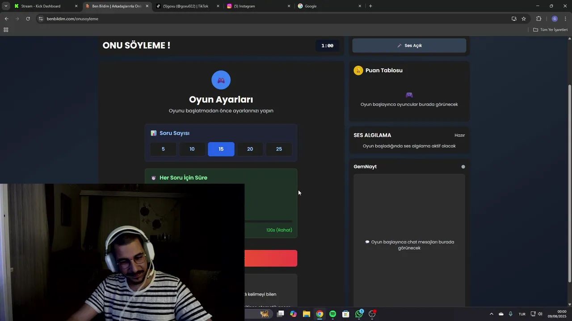572x321 pixels.
Task: Click the Hazır status in Ses Algılama
Action: [x=459, y=135]
